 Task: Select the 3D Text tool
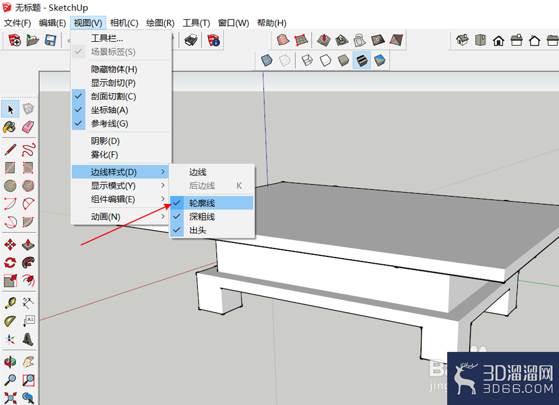click(x=28, y=339)
